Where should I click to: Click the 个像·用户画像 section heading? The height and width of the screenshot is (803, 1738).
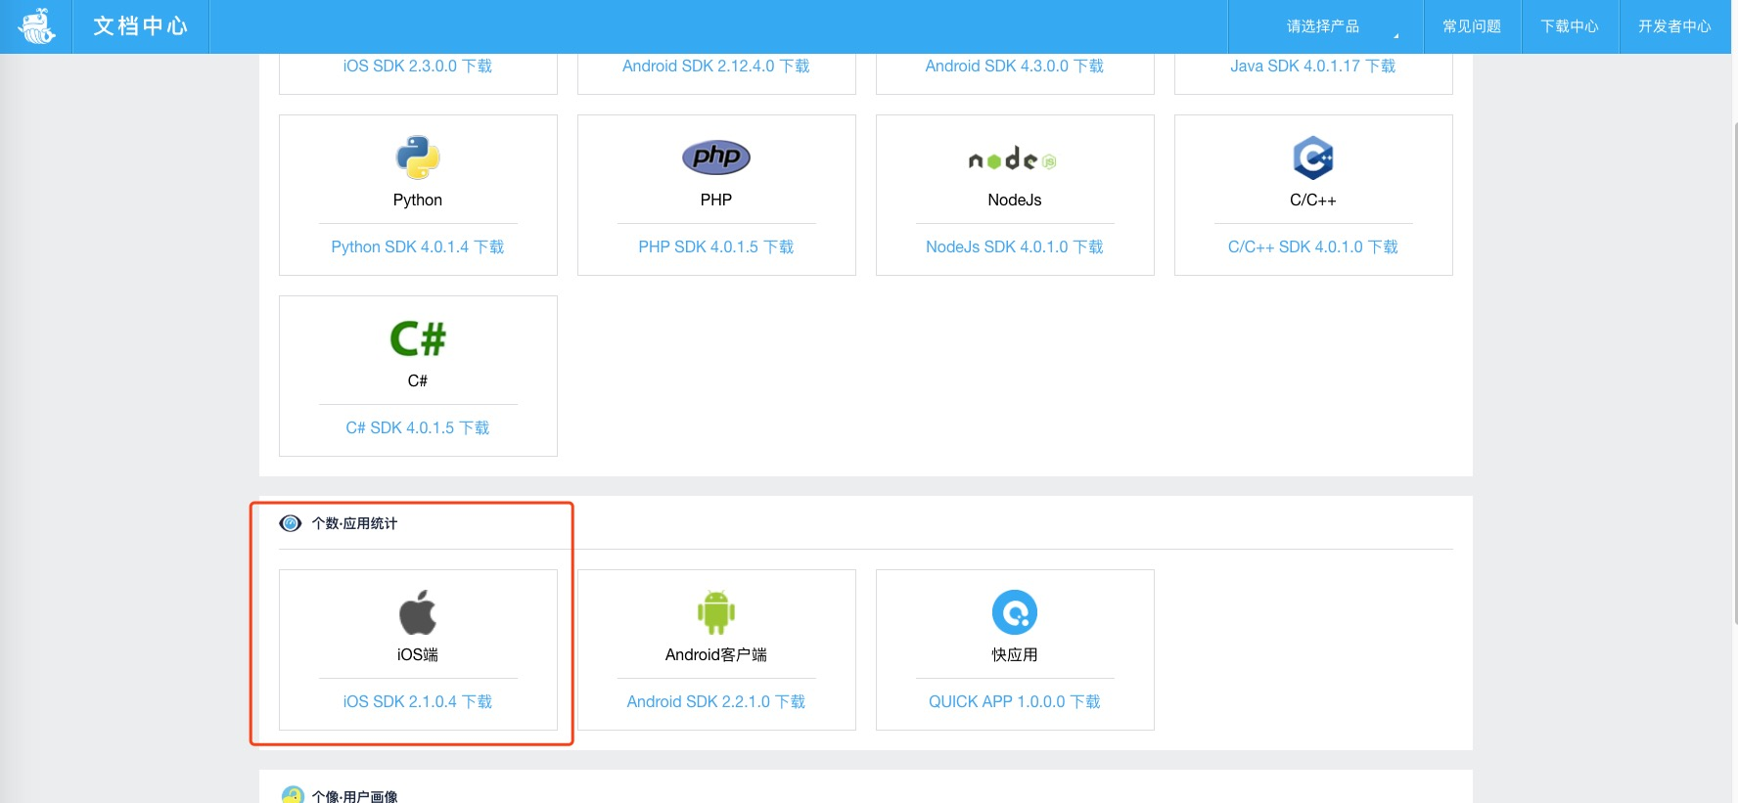pos(354,796)
